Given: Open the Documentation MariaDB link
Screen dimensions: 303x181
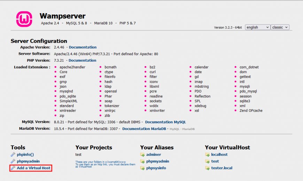Looking at the screenshot, I should click(145, 129).
